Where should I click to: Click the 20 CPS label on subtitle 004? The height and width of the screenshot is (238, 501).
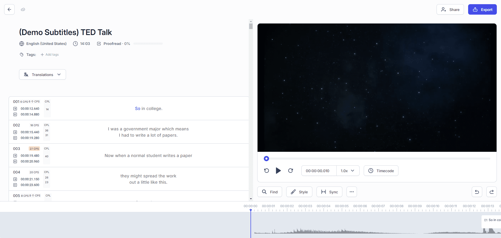[34, 172]
